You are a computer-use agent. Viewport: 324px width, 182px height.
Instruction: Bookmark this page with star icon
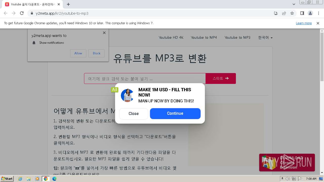292,13
